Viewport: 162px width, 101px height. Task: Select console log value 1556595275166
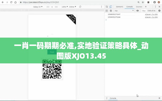(114, 17)
